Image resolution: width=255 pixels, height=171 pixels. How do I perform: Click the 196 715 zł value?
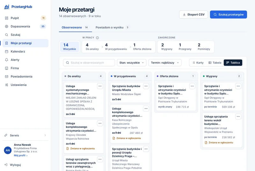coord(182,107)
